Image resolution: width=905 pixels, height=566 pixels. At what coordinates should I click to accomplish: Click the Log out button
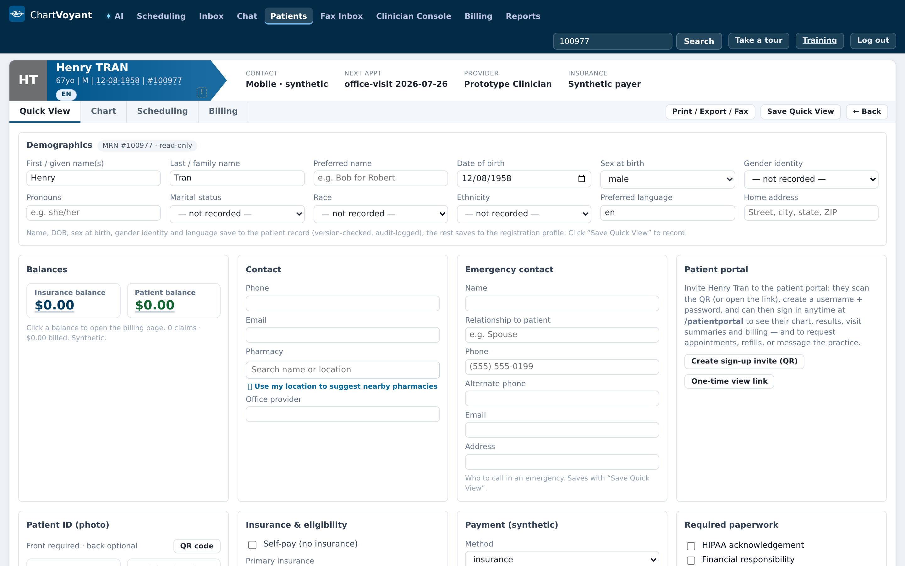coord(873,41)
